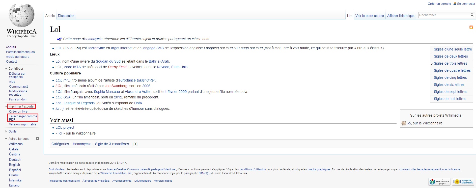Click the Wikimedia project badge
This screenshot has width=476, height=188.
pos(440,181)
